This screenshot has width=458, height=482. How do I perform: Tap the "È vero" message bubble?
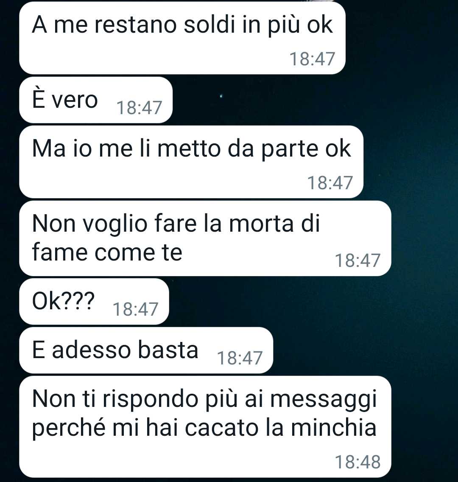(95, 100)
